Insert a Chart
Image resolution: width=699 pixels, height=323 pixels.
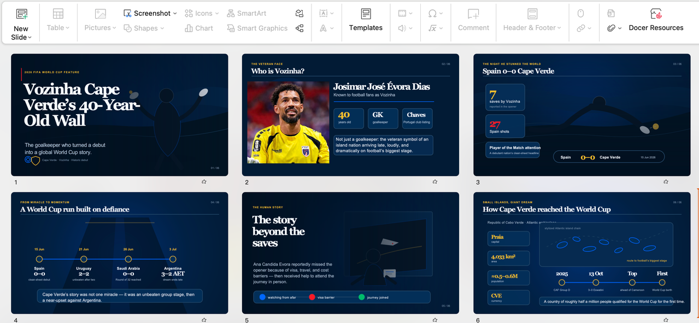pyautogui.click(x=199, y=28)
